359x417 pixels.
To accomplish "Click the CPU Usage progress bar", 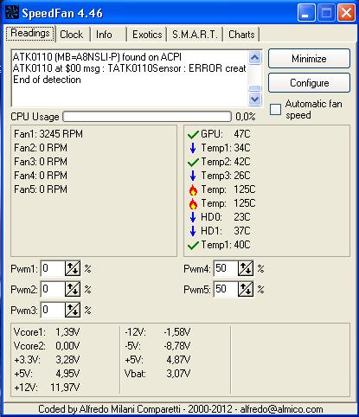I will (147, 117).
